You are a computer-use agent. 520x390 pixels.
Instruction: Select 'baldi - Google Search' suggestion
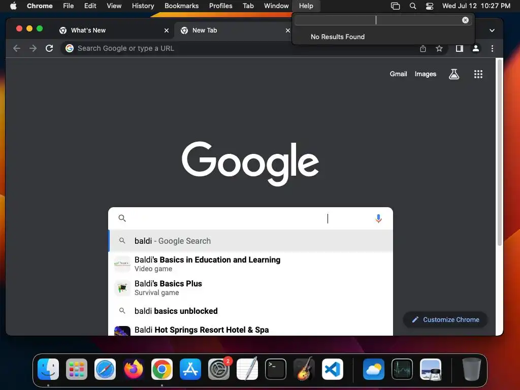tap(251, 241)
